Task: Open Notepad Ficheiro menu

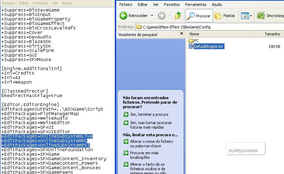Action: point(9,3)
